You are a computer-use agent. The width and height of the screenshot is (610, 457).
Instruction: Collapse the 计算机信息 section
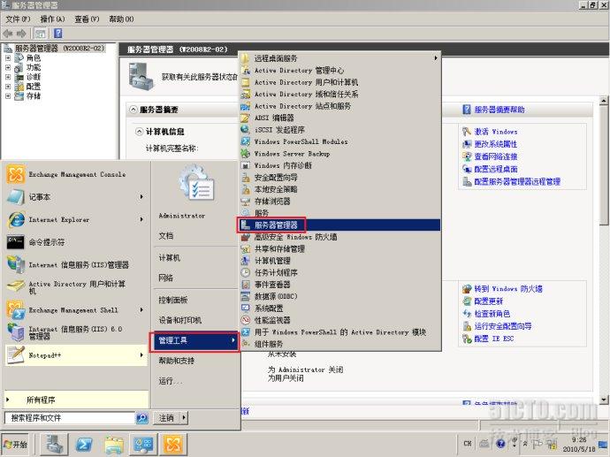tap(140, 132)
